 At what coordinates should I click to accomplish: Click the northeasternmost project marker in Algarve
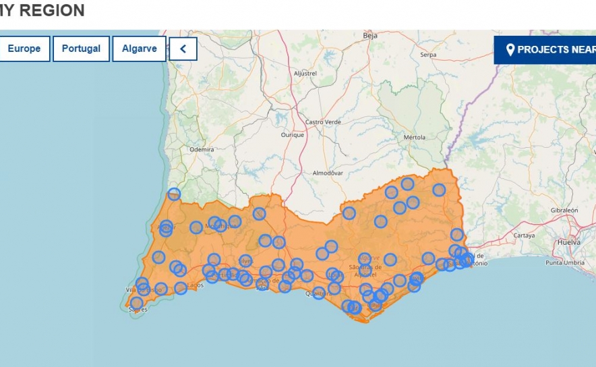(x=439, y=190)
